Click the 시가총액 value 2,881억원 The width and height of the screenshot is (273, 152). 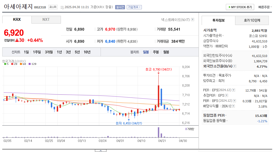tap(259, 31)
